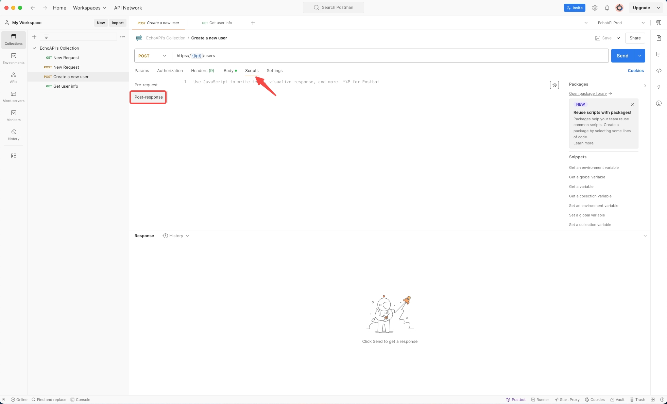This screenshot has height=404, width=667.
Task: Toggle the sidebar icon in the status bar
Action: pos(4,400)
